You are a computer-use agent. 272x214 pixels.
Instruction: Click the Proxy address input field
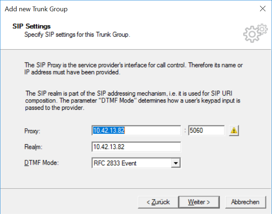coord(136,130)
